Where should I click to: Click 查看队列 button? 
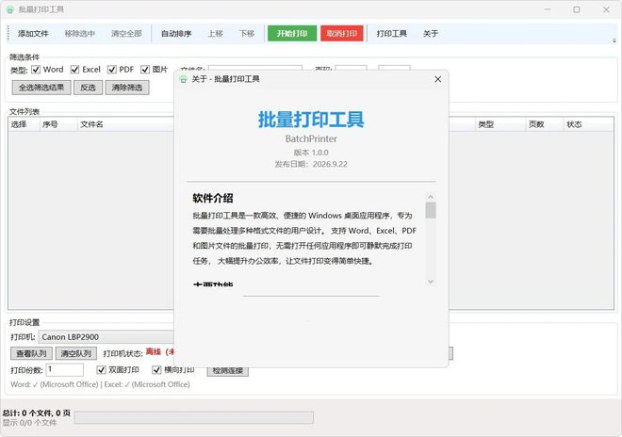31,353
